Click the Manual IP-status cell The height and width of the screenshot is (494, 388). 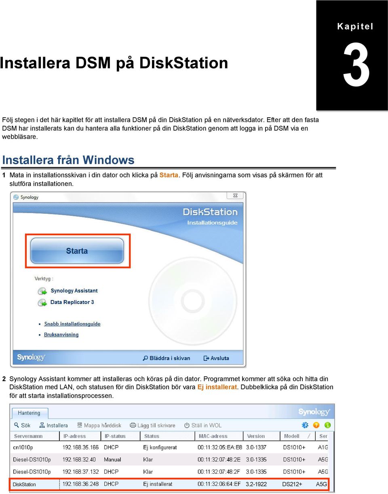[112, 460]
